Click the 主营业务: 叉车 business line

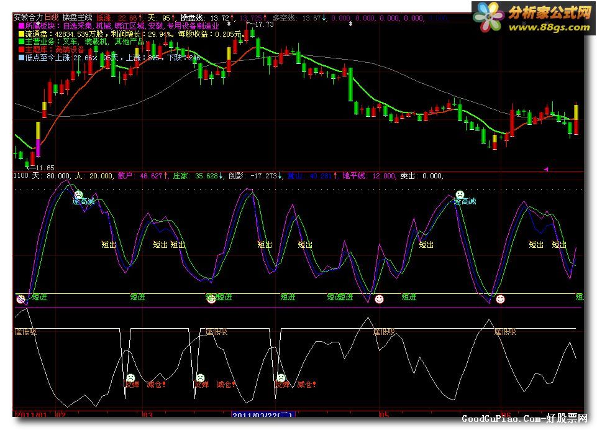[84, 42]
